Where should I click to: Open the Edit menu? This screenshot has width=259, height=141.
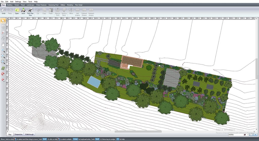(7, 2)
